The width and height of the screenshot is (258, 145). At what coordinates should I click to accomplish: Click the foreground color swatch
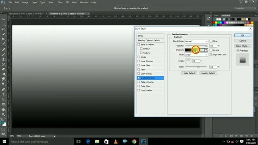[2, 122]
